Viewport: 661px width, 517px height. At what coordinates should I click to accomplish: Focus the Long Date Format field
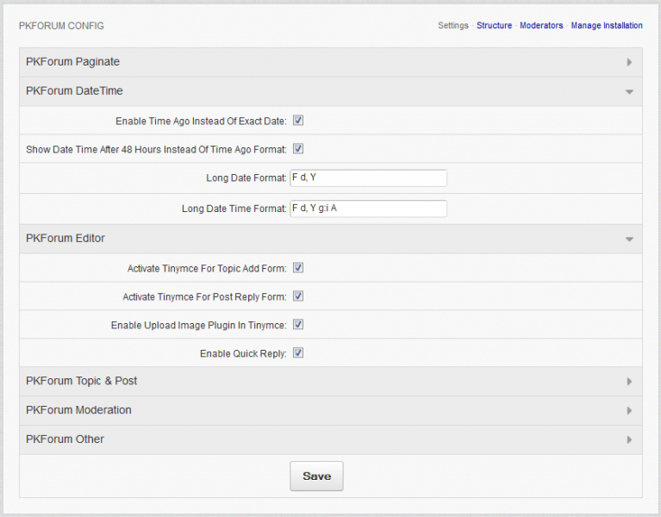[369, 178]
